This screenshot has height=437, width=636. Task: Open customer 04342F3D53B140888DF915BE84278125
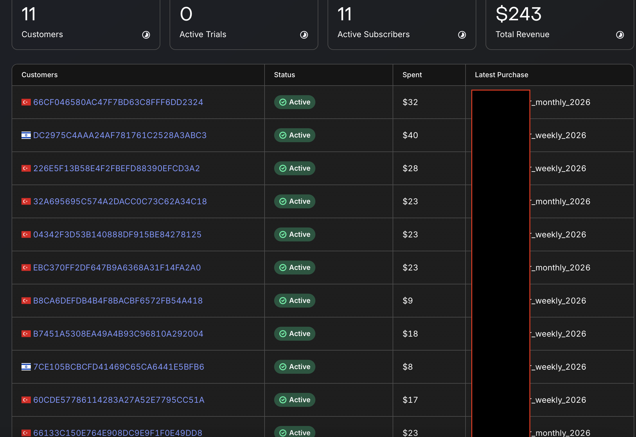pyautogui.click(x=117, y=234)
